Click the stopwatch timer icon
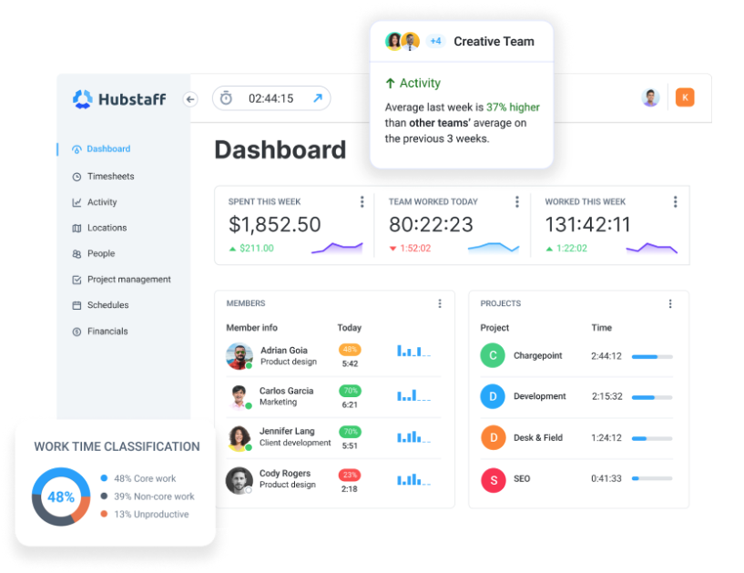 (x=227, y=97)
